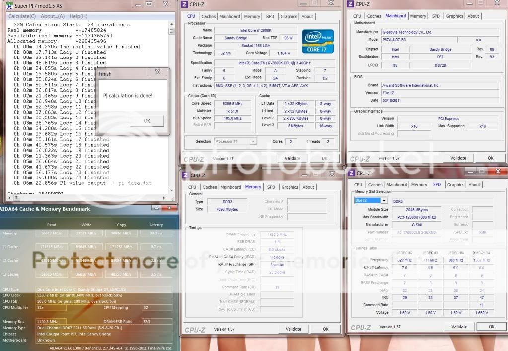Click the BIOS date "03/10/2011"
Screen dimensions: 508x351
440,101
